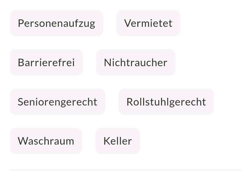Tap the Nichtraucher tag

[135, 63]
